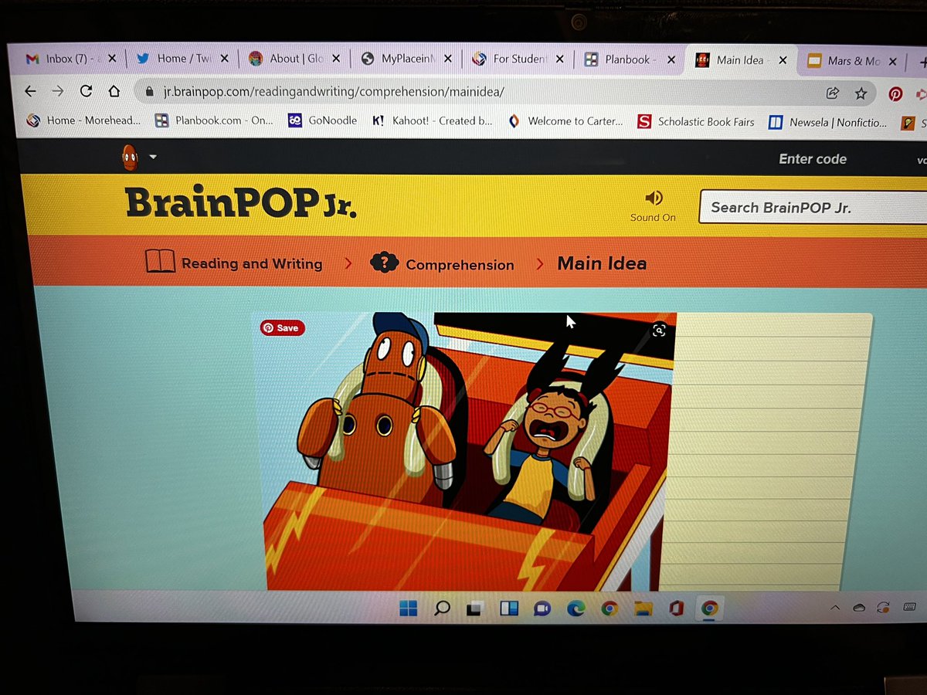The width and height of the screenshot is (927, 695).
Task: Open Windows taskbar search
Action: tap(442, 609)
